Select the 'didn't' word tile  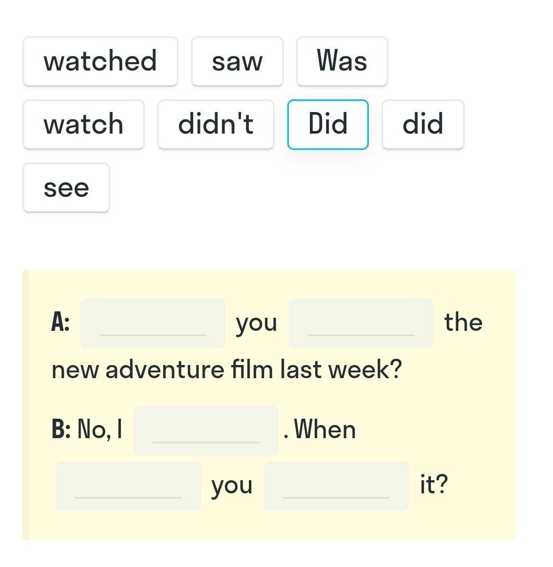pos(216,124)
